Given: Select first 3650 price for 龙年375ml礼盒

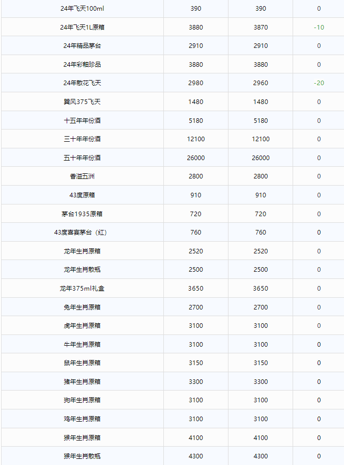Looking at the screenshot, I should click(x=196, y=288).
